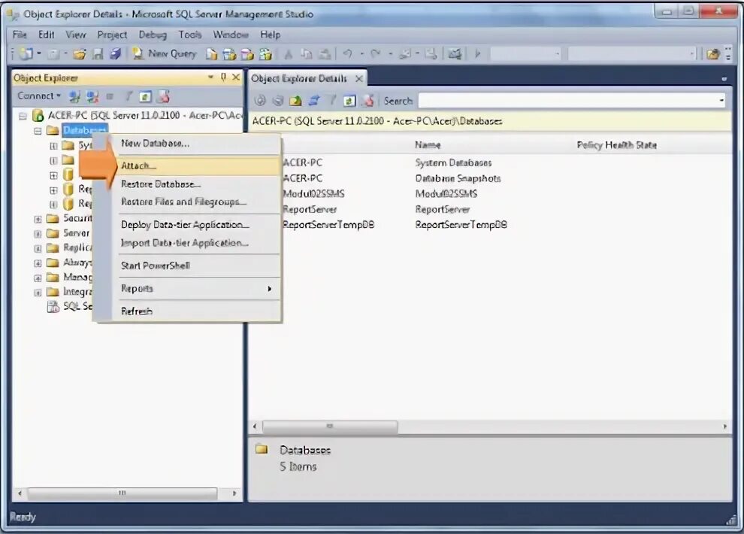Click the last red icon in Object Explorer toolbar
Image resolution: width=744 pixels, height=534 pixels.
click(163, 97)
